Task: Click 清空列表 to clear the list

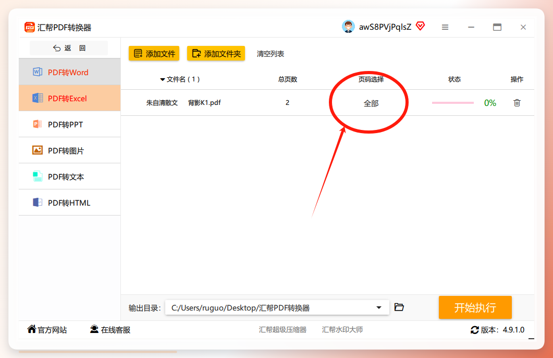Action: (x=271, y=54)
